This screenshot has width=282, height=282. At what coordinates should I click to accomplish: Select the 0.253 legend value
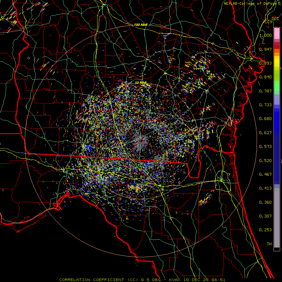265,230
